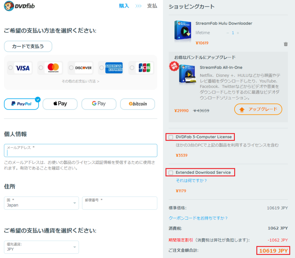Click the struck-through ¥43659 price
Viewport: 295px width, 258px height.
(x=201, y=111)
